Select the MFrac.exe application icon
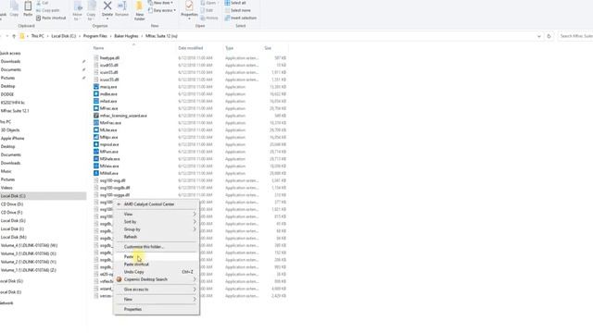Viewport: 593px width, 333px height. (x=96, y=108)
